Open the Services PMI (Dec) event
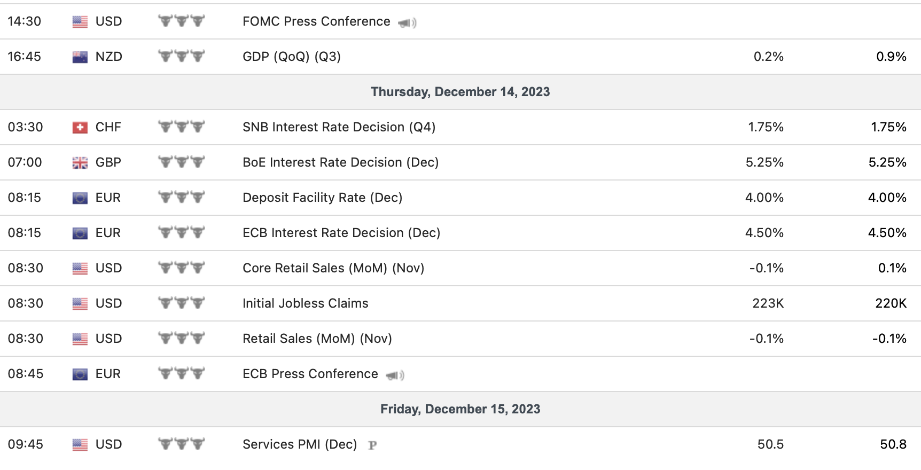The height and width of the screenshot is (470, 921). click(299, 444)
